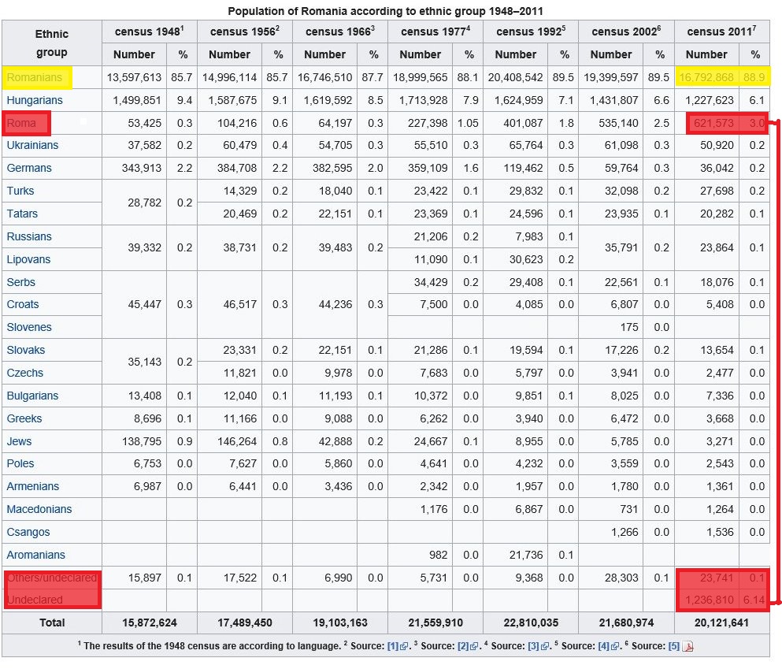
Task: Visit the Tatars link
Action: (x=22, y=214)
